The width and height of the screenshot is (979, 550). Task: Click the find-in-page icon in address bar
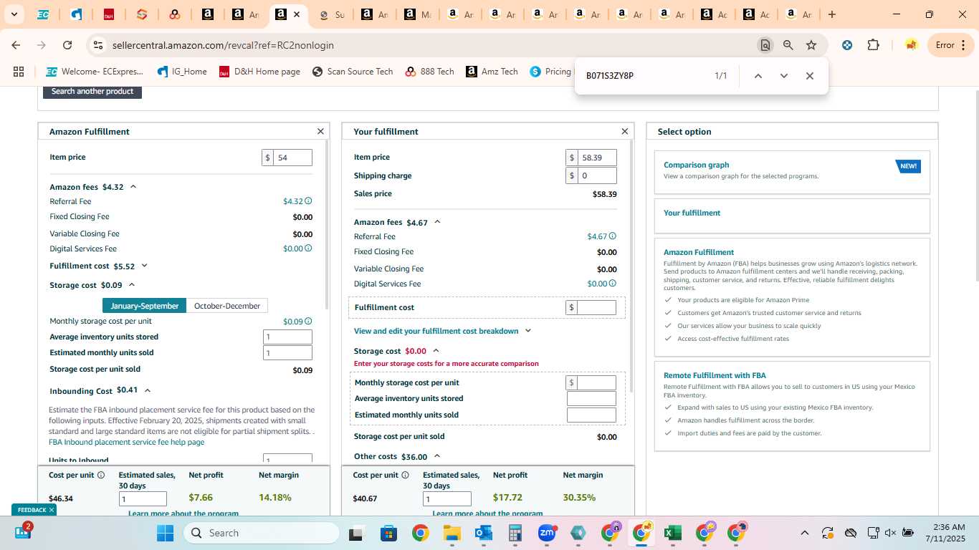765,45
